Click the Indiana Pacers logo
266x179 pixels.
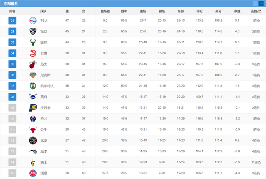point(33,108)
